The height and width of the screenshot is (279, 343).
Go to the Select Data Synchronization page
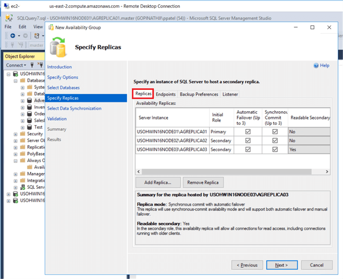pos(74,108)
